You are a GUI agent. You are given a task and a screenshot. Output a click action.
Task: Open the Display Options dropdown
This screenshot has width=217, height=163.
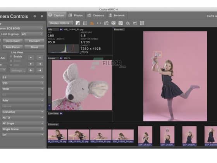click(x=61, y=23)
